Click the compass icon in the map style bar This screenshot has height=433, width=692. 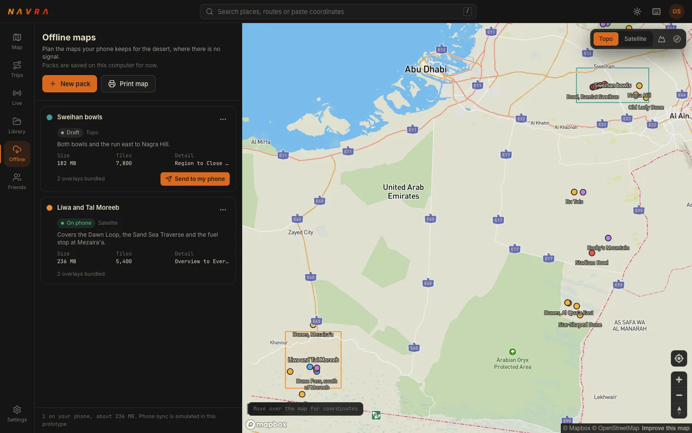[677, 39]
